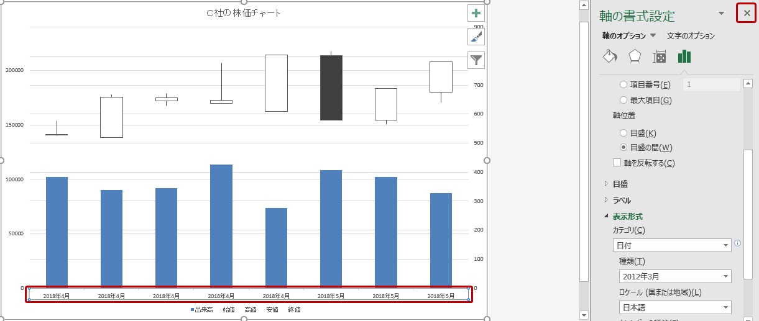Open the 種類 dropdown showing 2012年3月

click(x=676, y=276)
